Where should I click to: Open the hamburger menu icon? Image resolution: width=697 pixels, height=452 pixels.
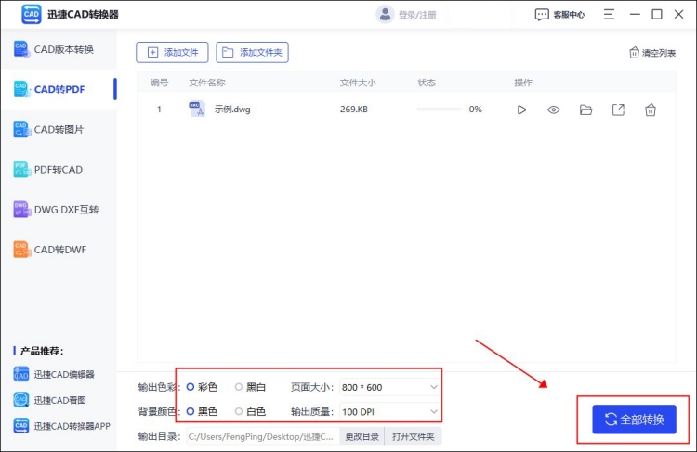(x=609, y=14)
